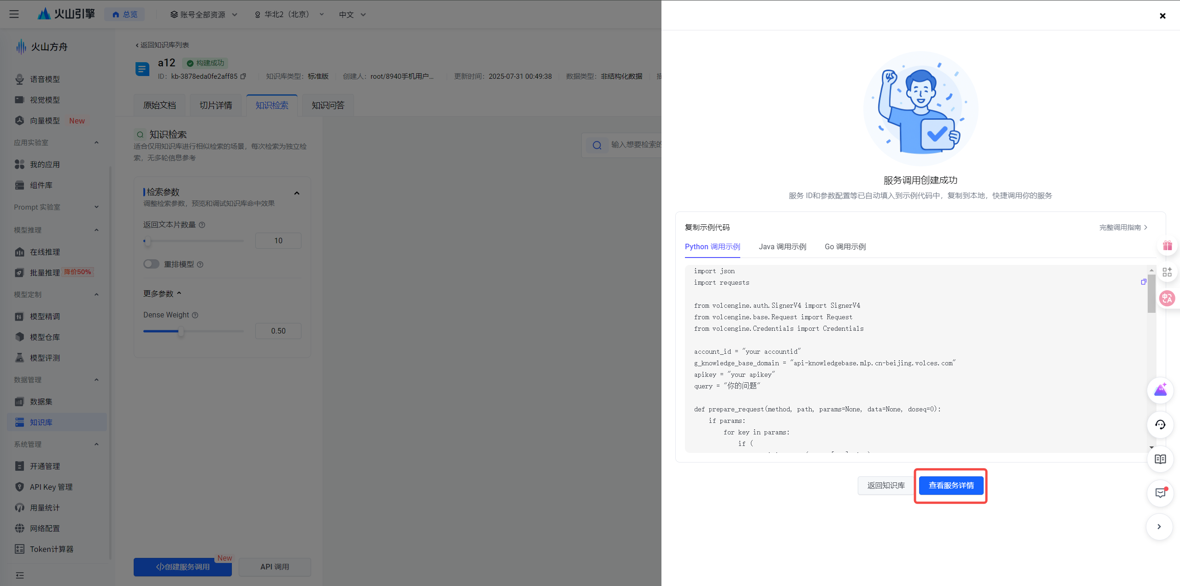Collapse the 应用实验室 section
This screenshot has width=1180, height=586.
pos(96,143)
